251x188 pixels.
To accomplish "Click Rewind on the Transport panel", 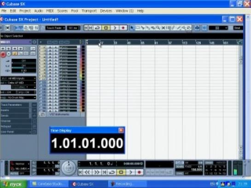I will (x=88, y=172).
